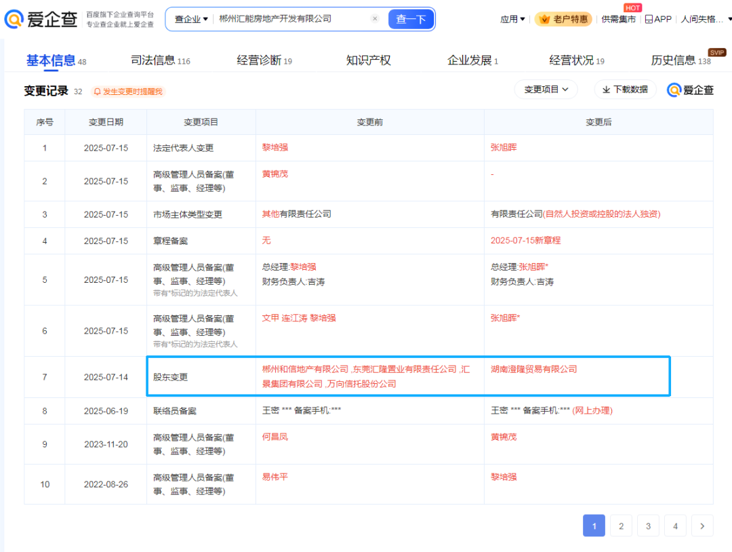Viewport: 732px width, 552px height.
Task: Open 黄锦茂 link in row 9 变更后
Action: [x=503, y=437]
